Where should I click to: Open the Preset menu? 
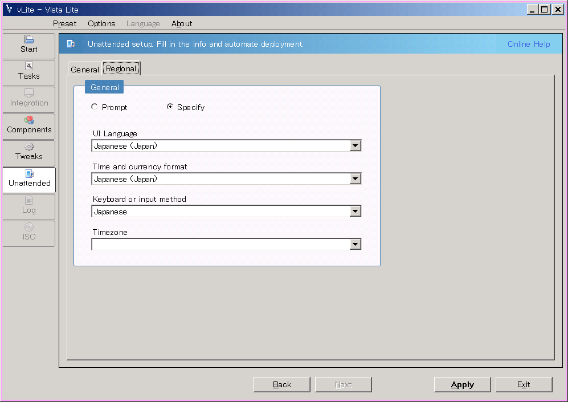64,23
